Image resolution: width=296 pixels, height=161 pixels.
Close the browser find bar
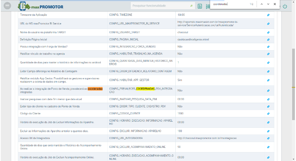pos(275,4)
